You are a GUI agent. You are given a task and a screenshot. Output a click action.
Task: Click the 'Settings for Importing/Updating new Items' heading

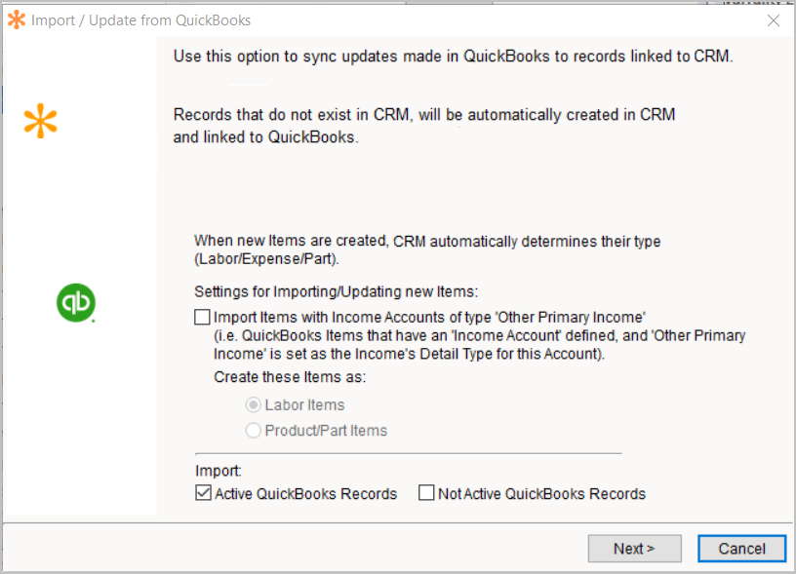tap(337, 290)
